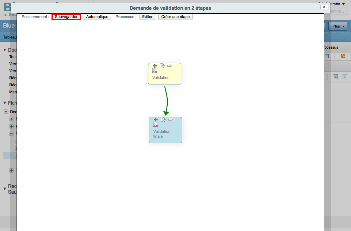This screenshot has height=231, width=351.
Task: Click the delete icon on the Validation step
Action: click(155, 71)
